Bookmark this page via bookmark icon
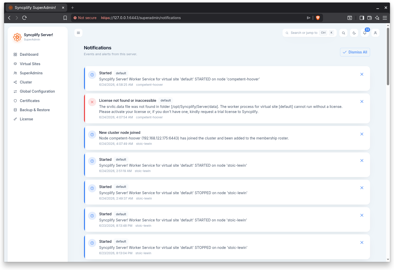The height and width of the screenshot is (270, 394). pos(65,18)
